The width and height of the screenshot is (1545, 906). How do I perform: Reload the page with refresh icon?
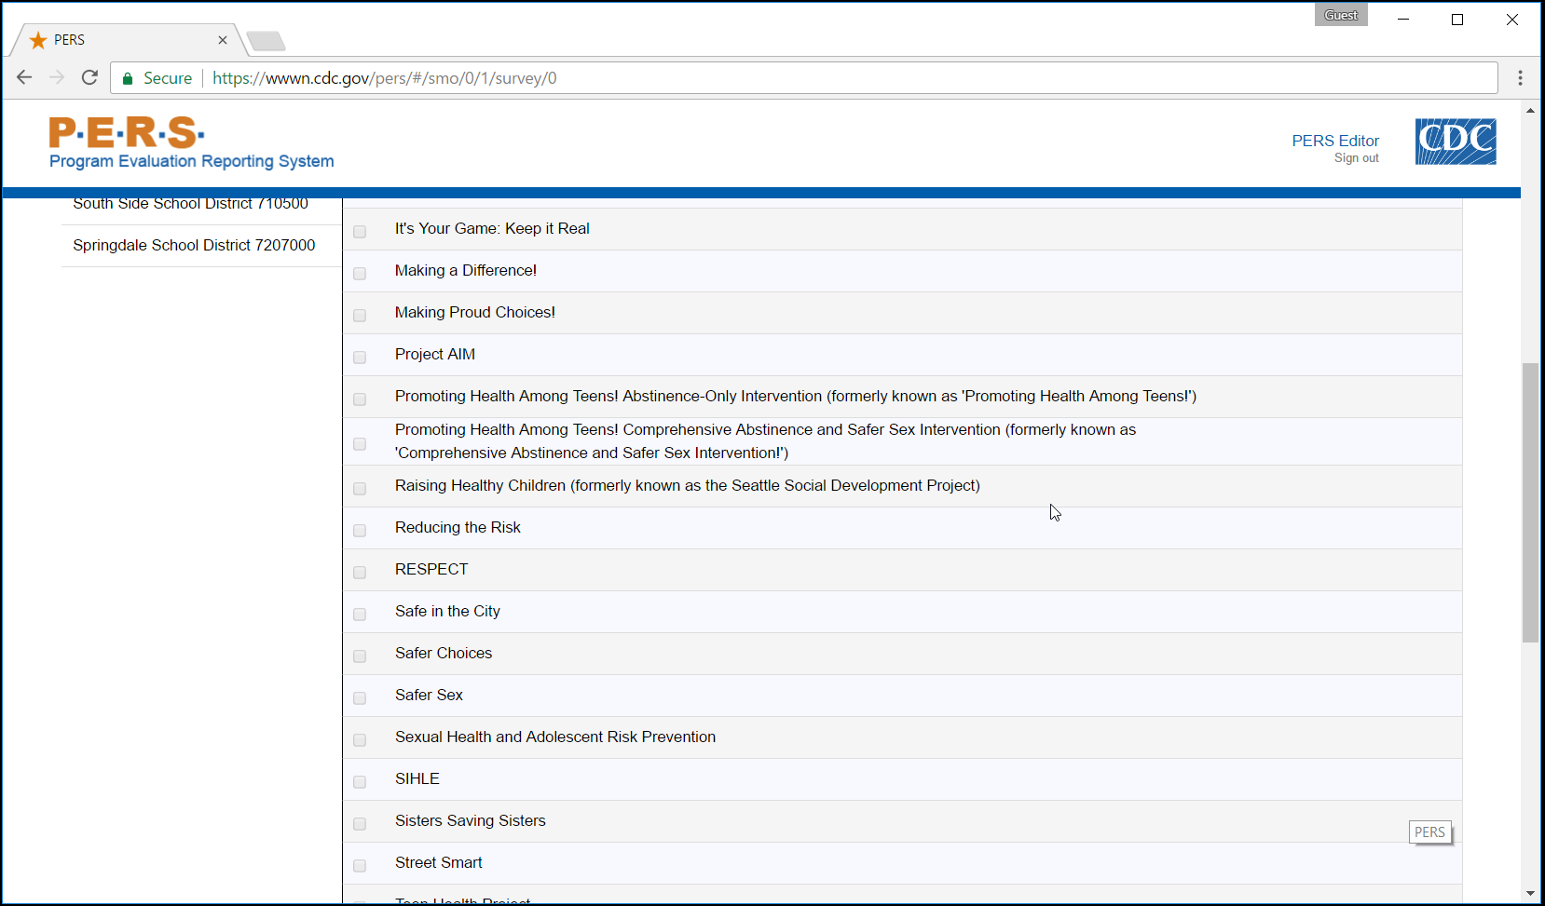coord(89,78)
